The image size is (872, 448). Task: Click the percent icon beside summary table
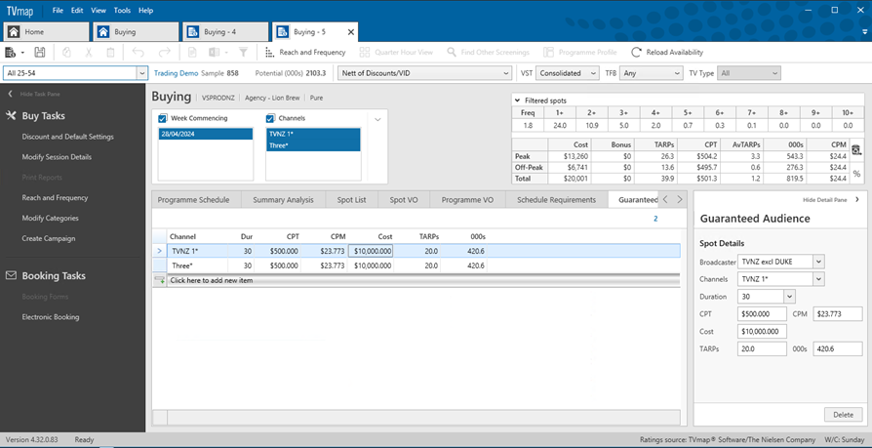856,174
